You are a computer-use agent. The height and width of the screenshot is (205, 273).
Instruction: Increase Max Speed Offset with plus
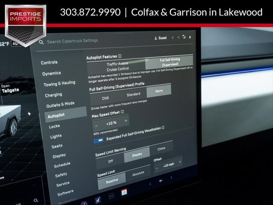(126, 120)
